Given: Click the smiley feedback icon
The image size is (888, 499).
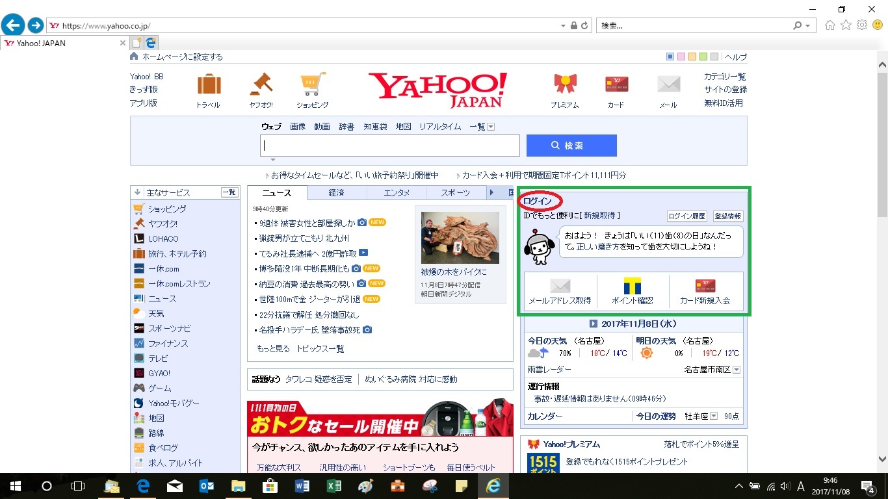Looking at the screenshot, I should (878, 25).
